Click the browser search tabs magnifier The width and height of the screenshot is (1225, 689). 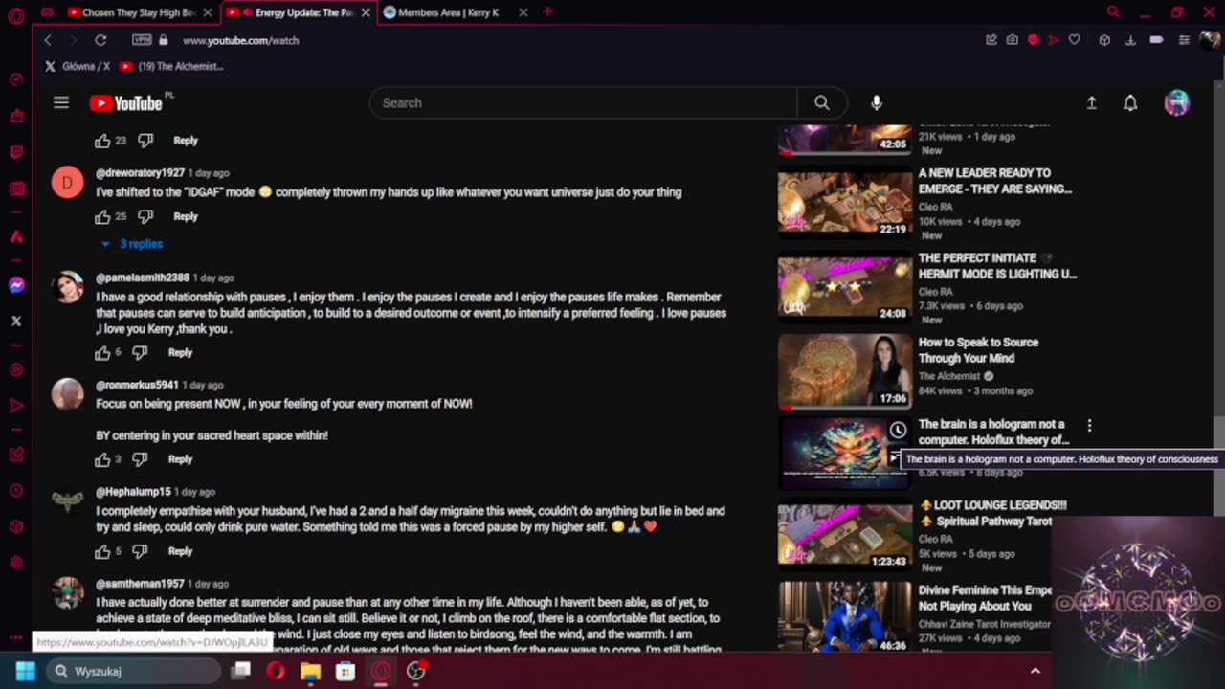coord(1113,12)
